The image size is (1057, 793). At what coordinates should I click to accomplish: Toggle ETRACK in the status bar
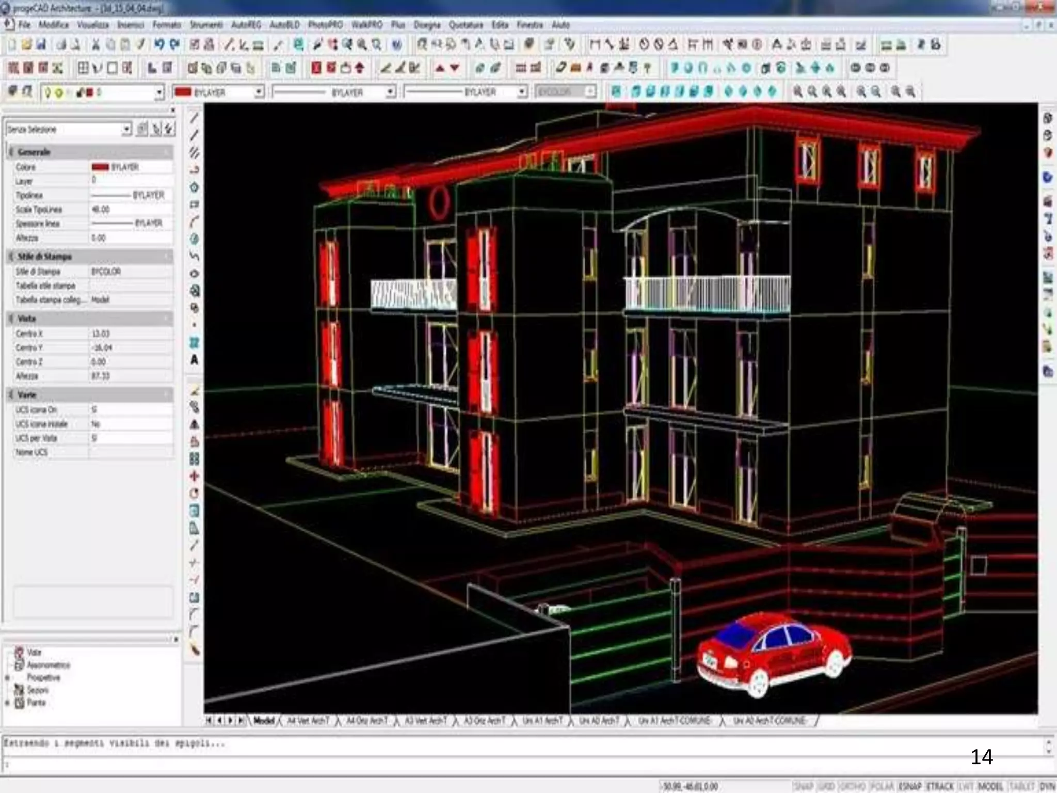(940, 786)
